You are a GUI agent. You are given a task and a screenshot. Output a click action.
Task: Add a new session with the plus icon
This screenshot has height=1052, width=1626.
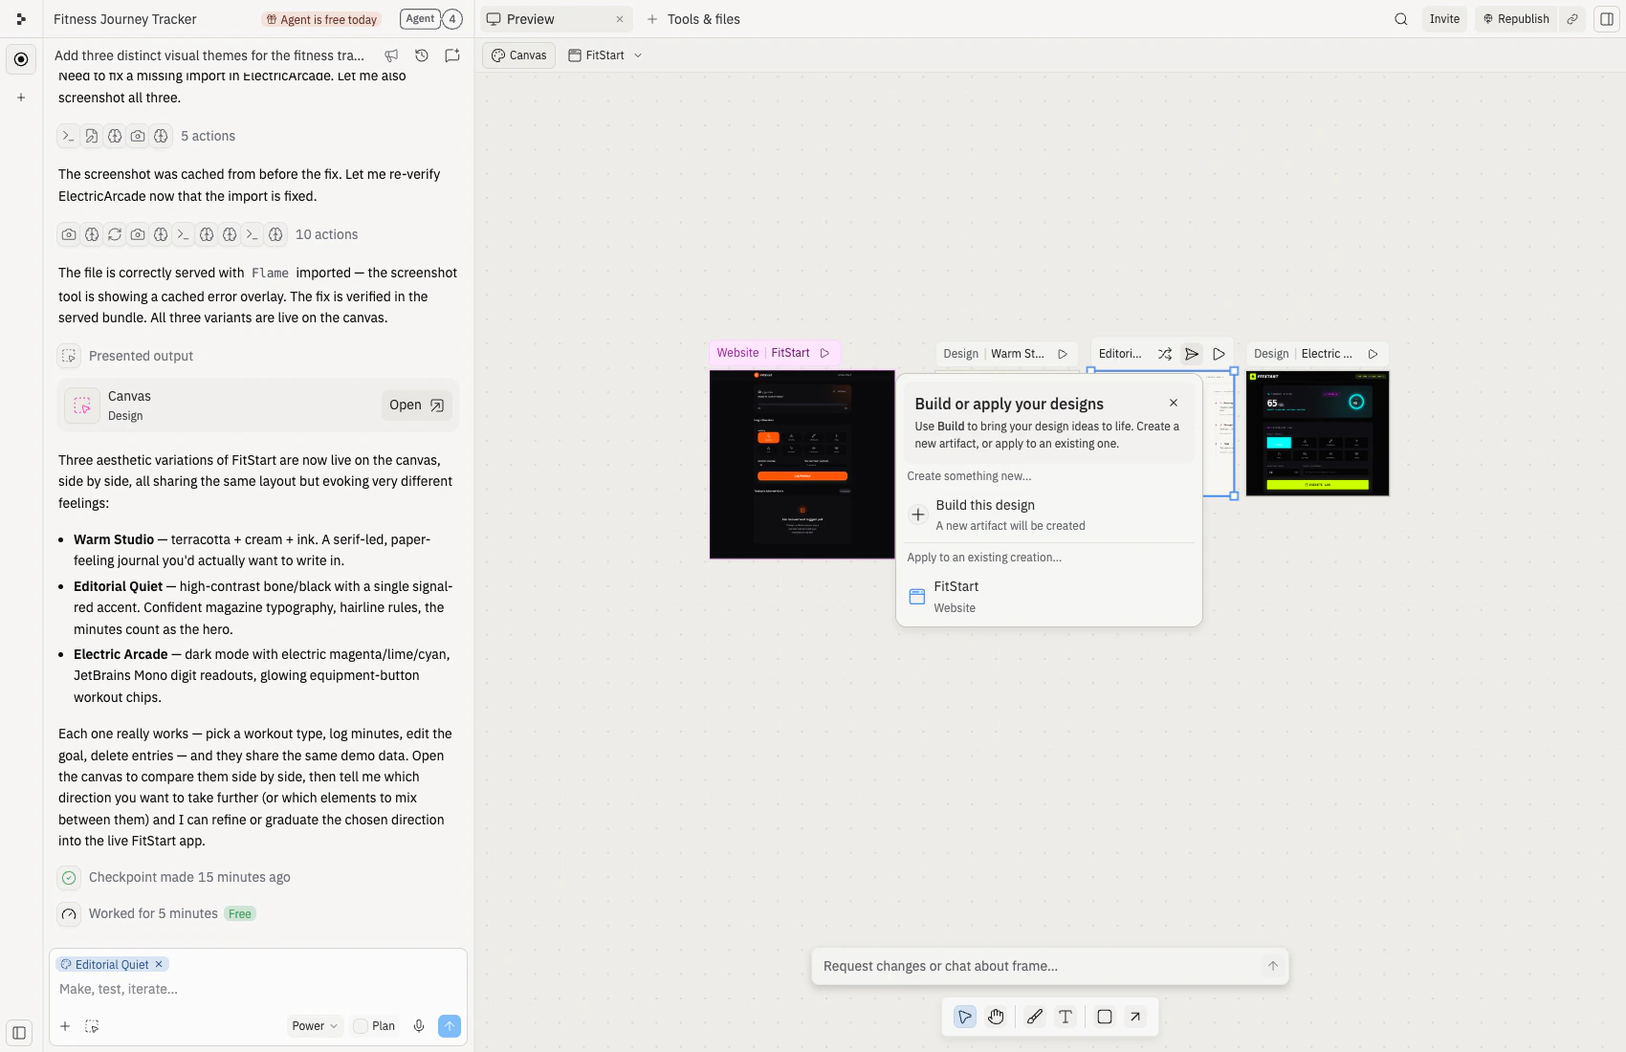(21, 98)
